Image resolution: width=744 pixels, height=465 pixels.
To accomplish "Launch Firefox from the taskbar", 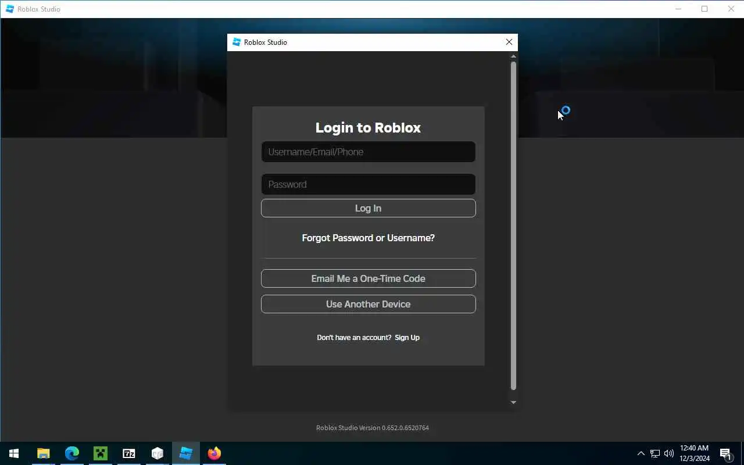I will pos(214,453).
